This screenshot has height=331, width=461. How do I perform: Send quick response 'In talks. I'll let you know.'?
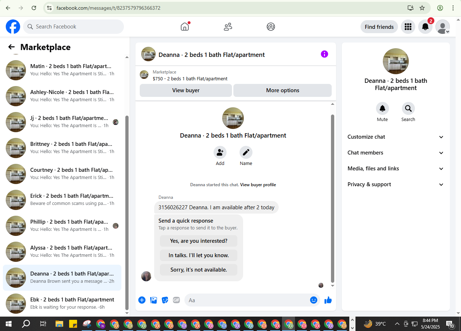(x=199, y=255)
